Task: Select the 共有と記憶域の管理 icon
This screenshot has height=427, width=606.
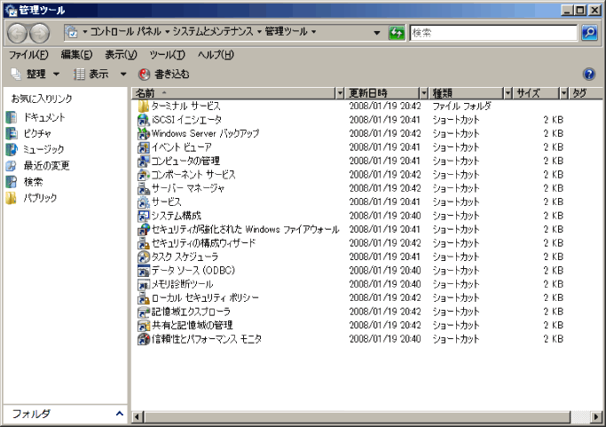Action: [144, 325]
